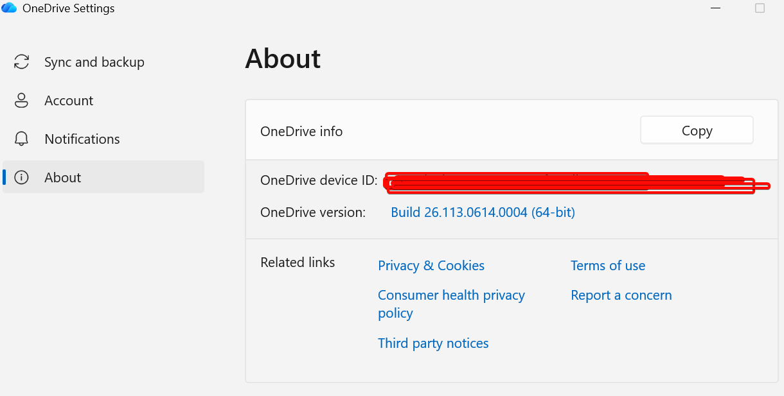Open Consumer health privacy policy link

(x=451, y=304)
